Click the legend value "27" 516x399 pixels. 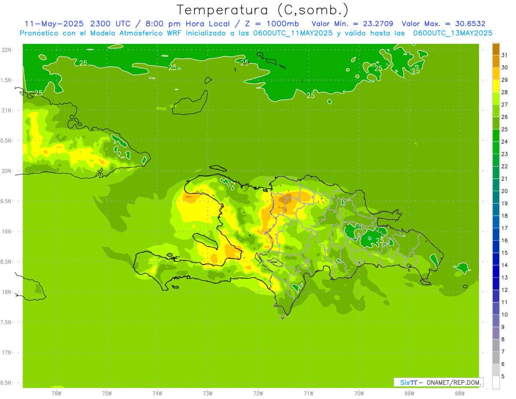click(x=505, y=105)
